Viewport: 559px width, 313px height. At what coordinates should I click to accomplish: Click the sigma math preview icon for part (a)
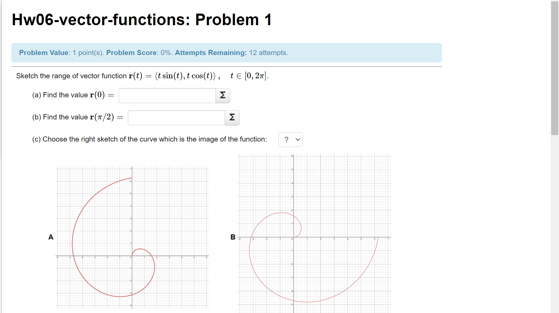click(222, 96)
